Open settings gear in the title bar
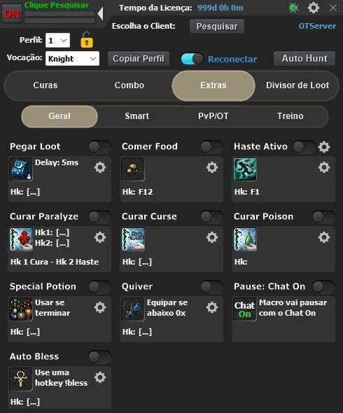This screenshot has height=413, width=343. coord(314,8)
